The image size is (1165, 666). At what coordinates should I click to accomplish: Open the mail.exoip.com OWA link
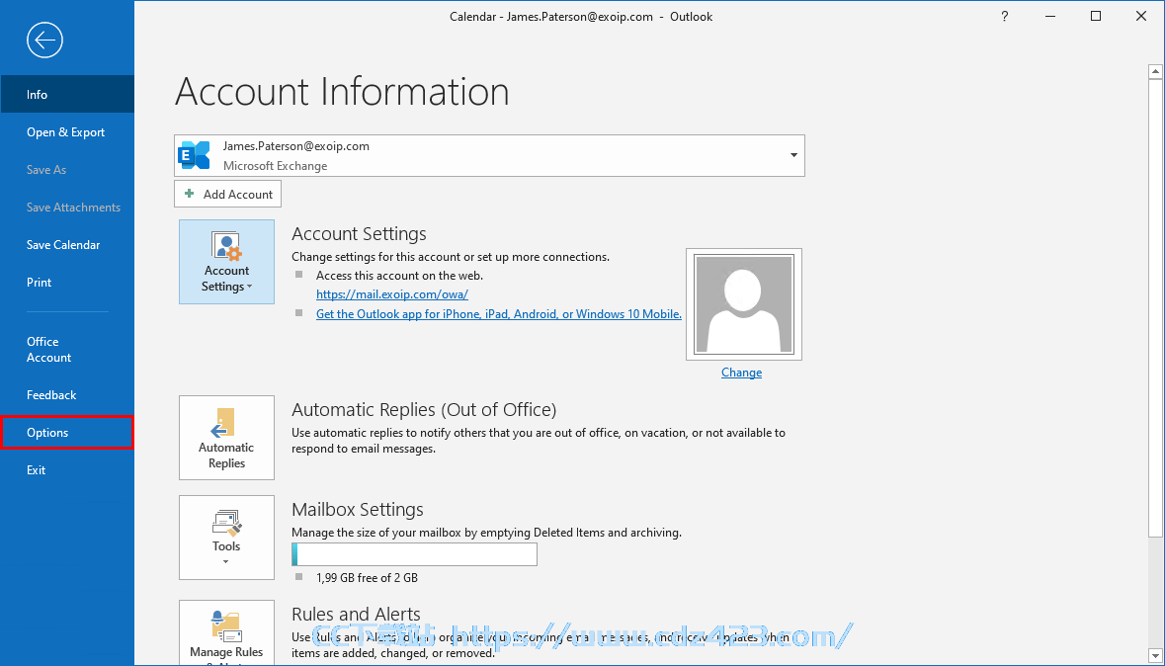coord(392,294)
